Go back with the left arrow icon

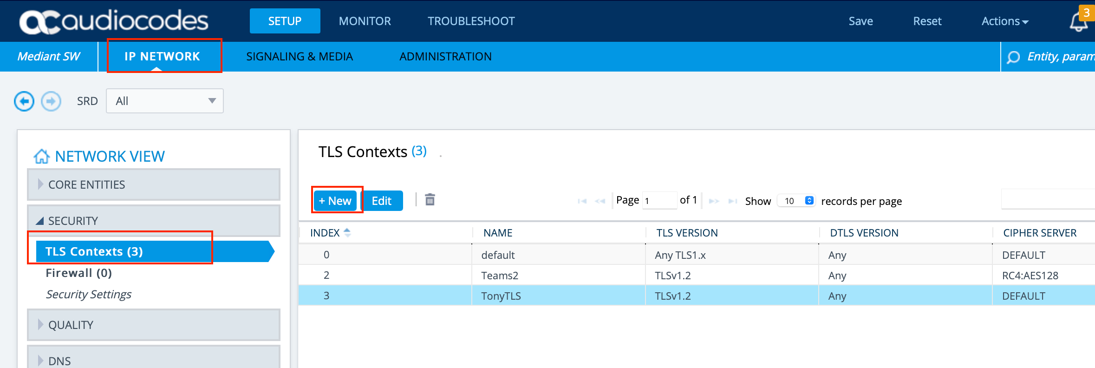[x=24, y=101]
